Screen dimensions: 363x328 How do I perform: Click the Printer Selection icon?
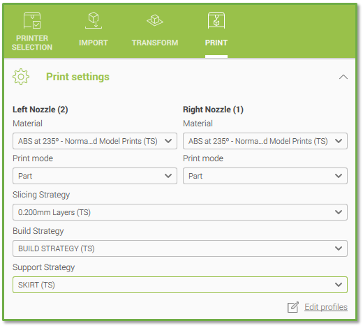coord(32,20)
